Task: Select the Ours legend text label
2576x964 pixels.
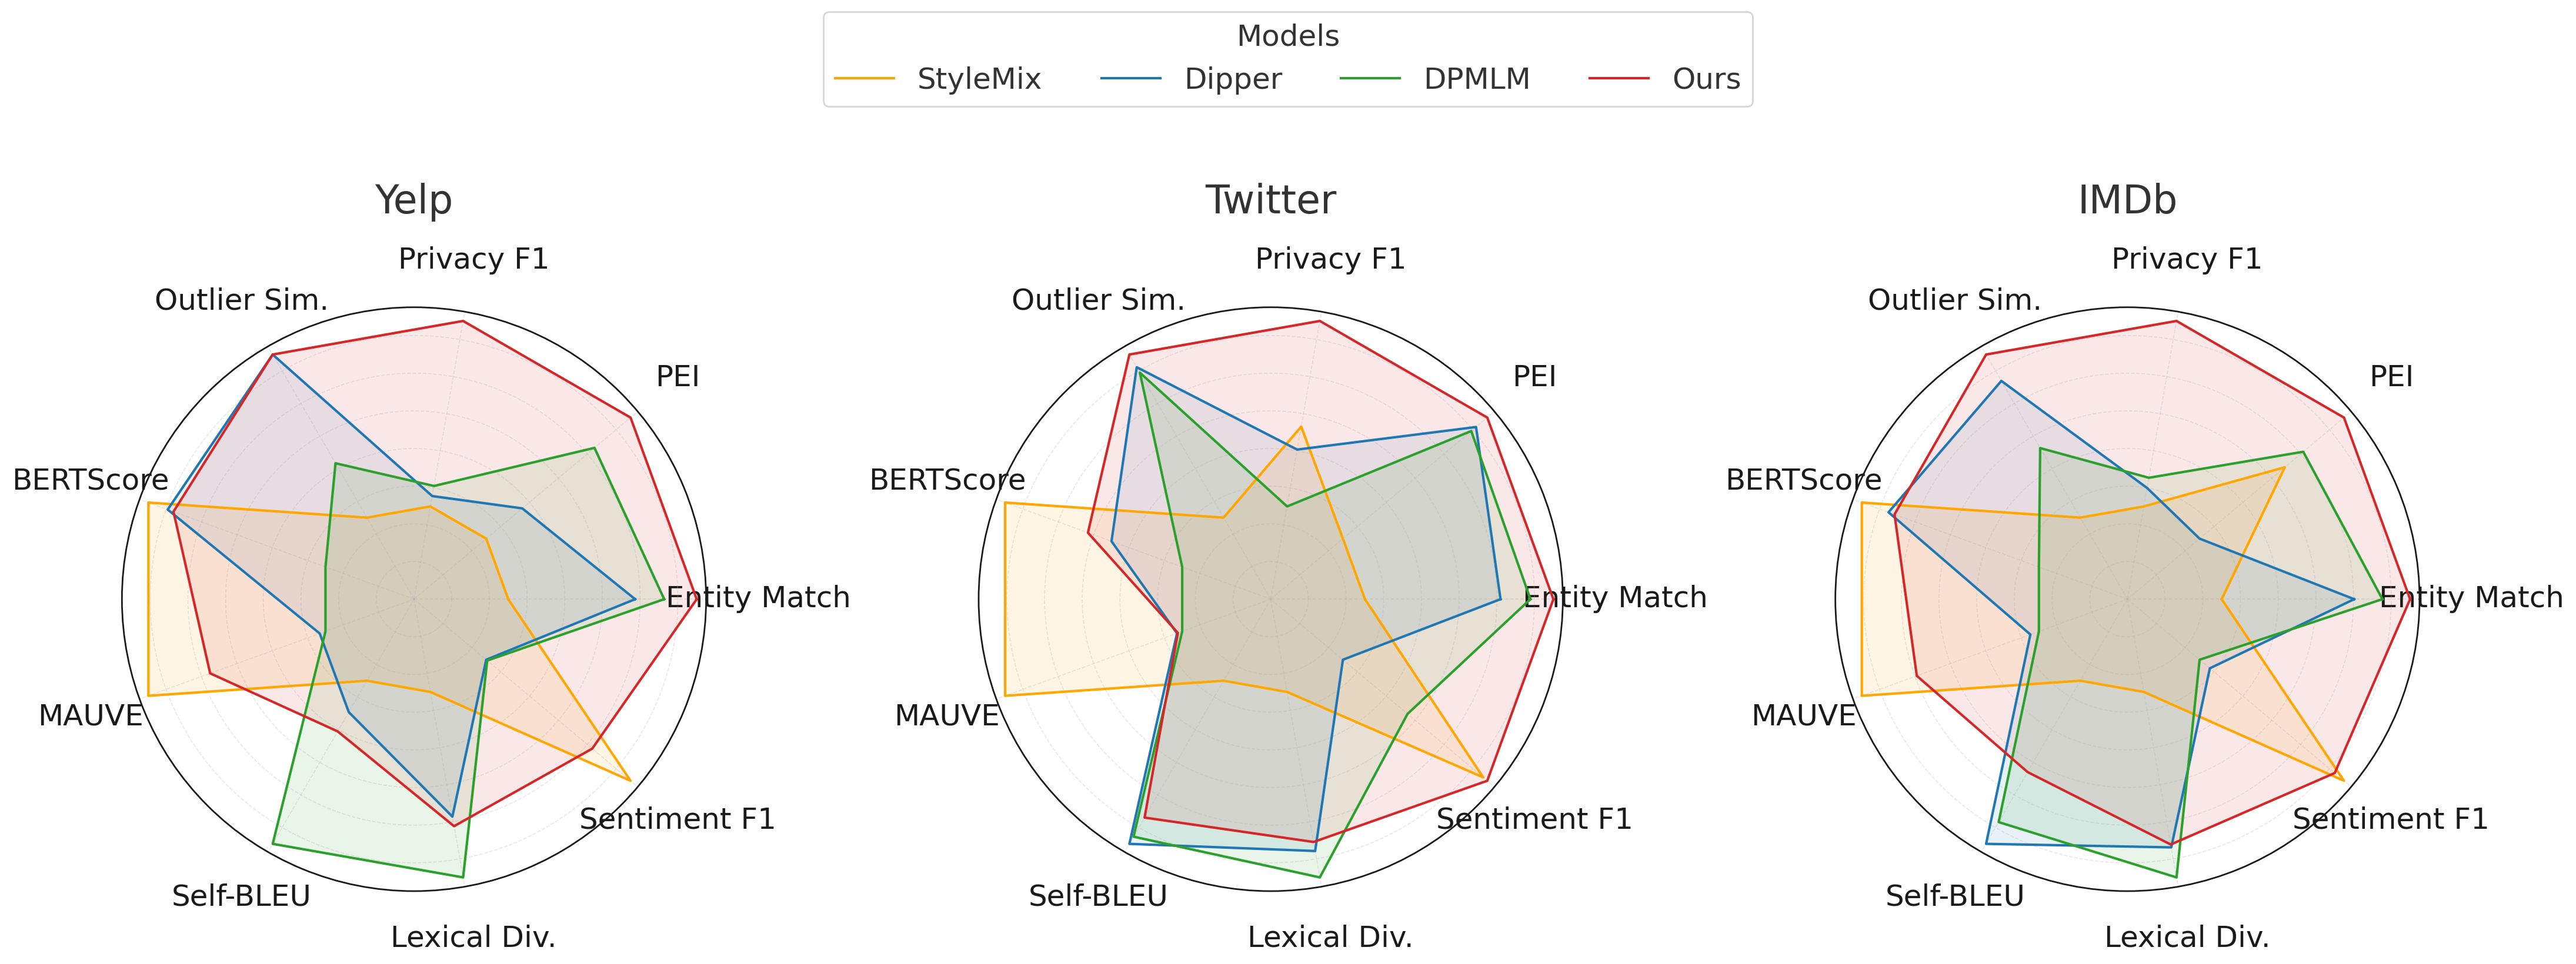Action: pos(1706,79)
